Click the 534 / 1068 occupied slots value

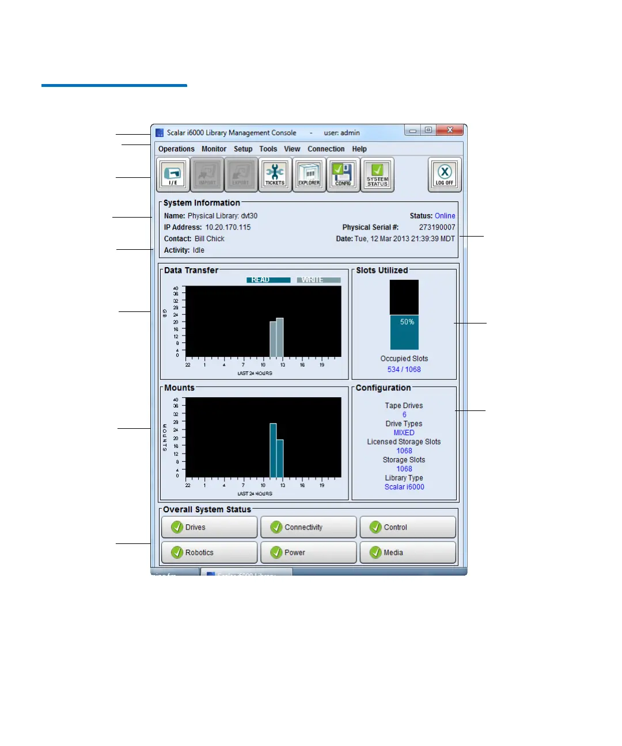pyautogui.click(x=404, y=370)
